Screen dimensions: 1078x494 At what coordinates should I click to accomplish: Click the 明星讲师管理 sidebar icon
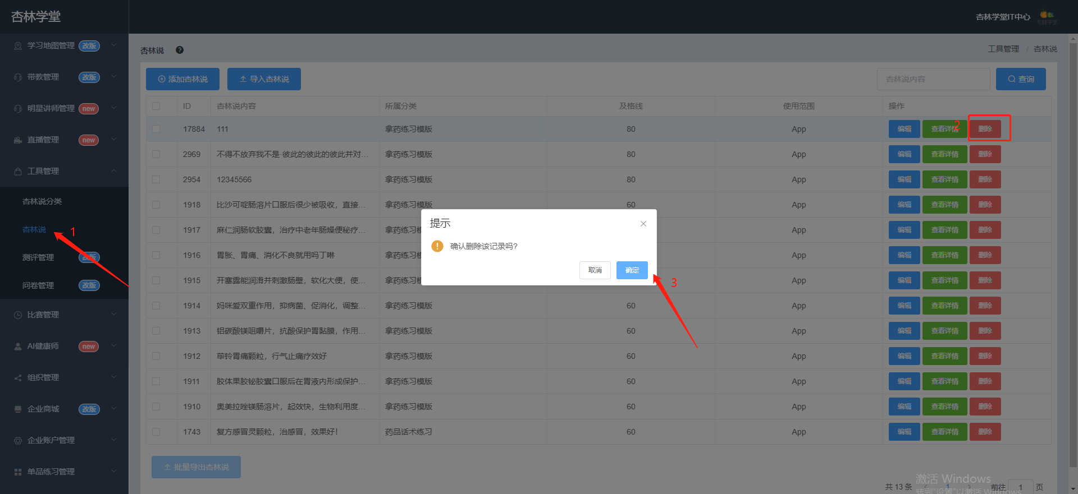(18, 109)
